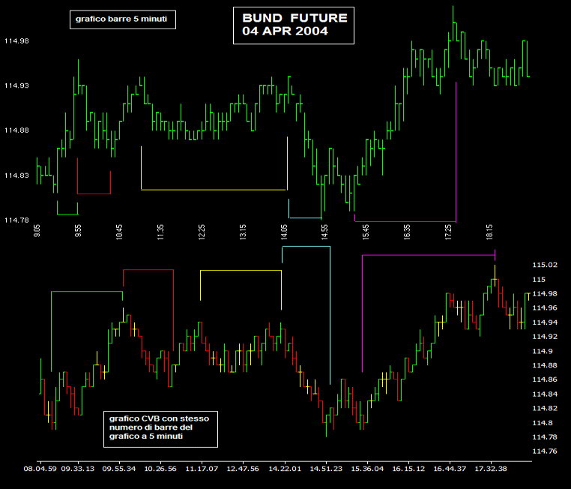Select the 13.15 time label
The height and width of the screenshot is (489, 571).
[243, 232]
